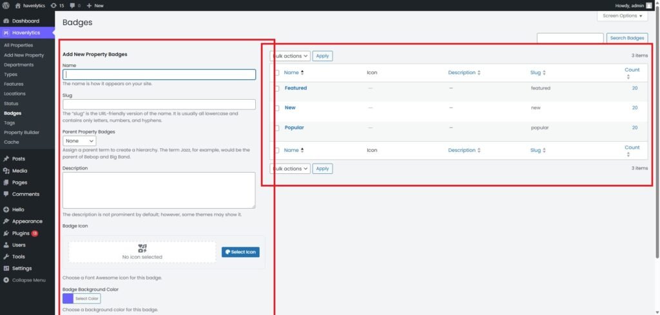Select the Popular badge checkbox
The height and width of the screenshot is (315, 660).
click(277, 128)
